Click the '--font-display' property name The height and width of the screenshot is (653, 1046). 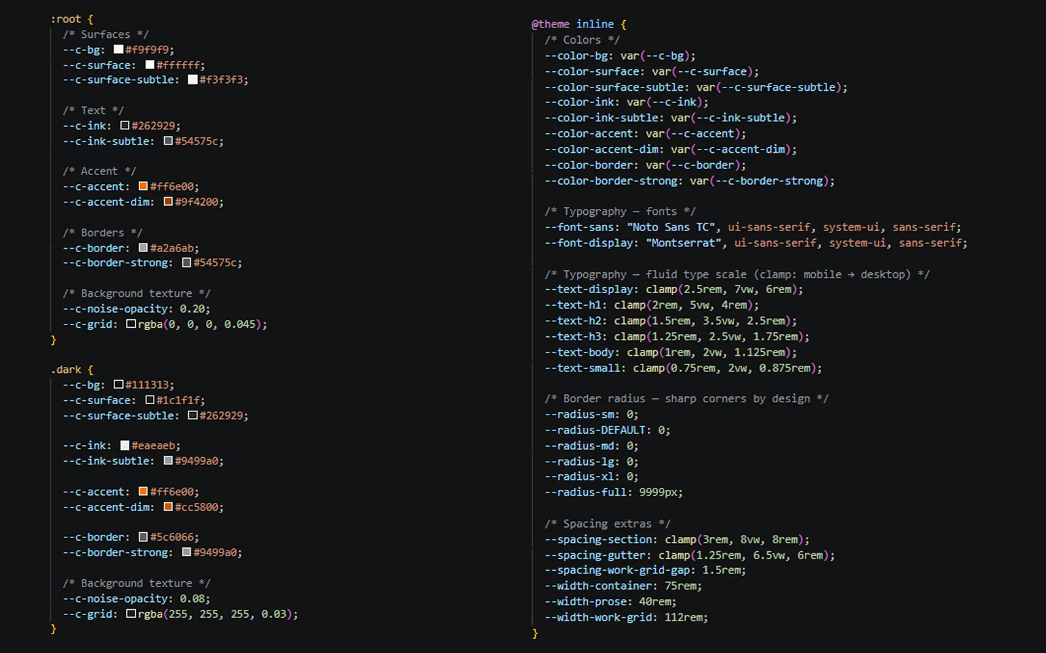click(589, 243)
